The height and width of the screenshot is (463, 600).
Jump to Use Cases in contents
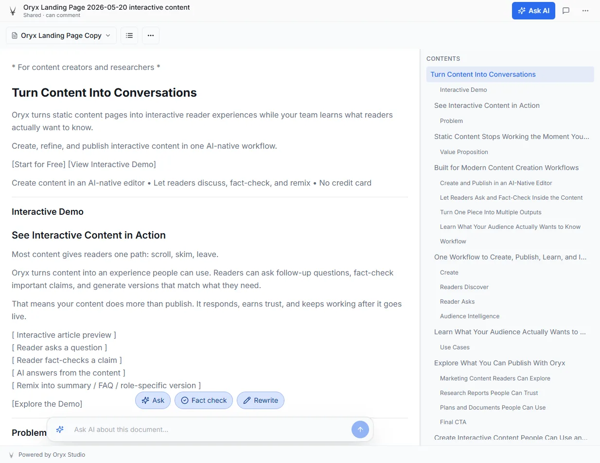[455, 347]
